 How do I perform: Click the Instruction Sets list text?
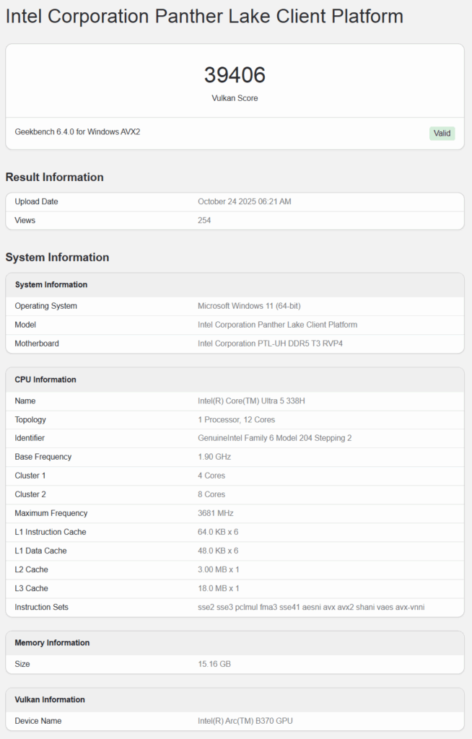pyautogui.click(x=311, y=608)
